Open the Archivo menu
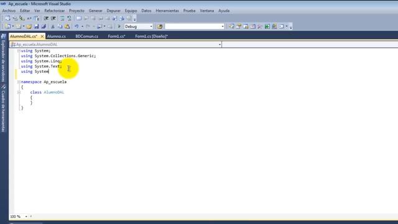 point(9,11)
